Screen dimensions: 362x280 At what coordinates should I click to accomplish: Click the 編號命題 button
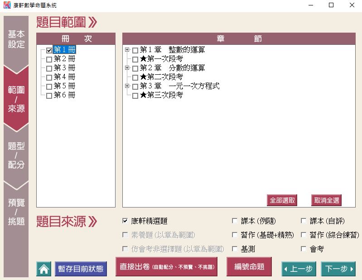(249, 267)
